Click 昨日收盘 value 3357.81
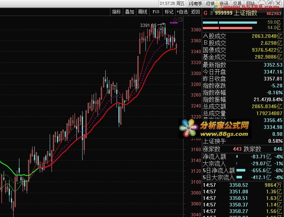This screenshot has width=284, height=217. coord(273,79)
